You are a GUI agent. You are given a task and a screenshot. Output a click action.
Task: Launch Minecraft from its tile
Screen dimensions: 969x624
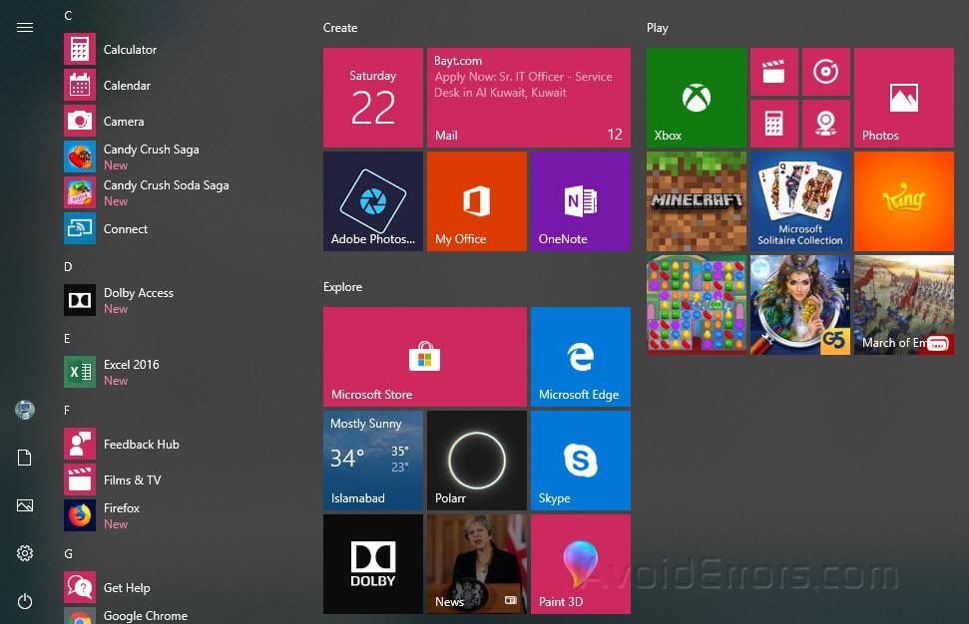[696, 200]
